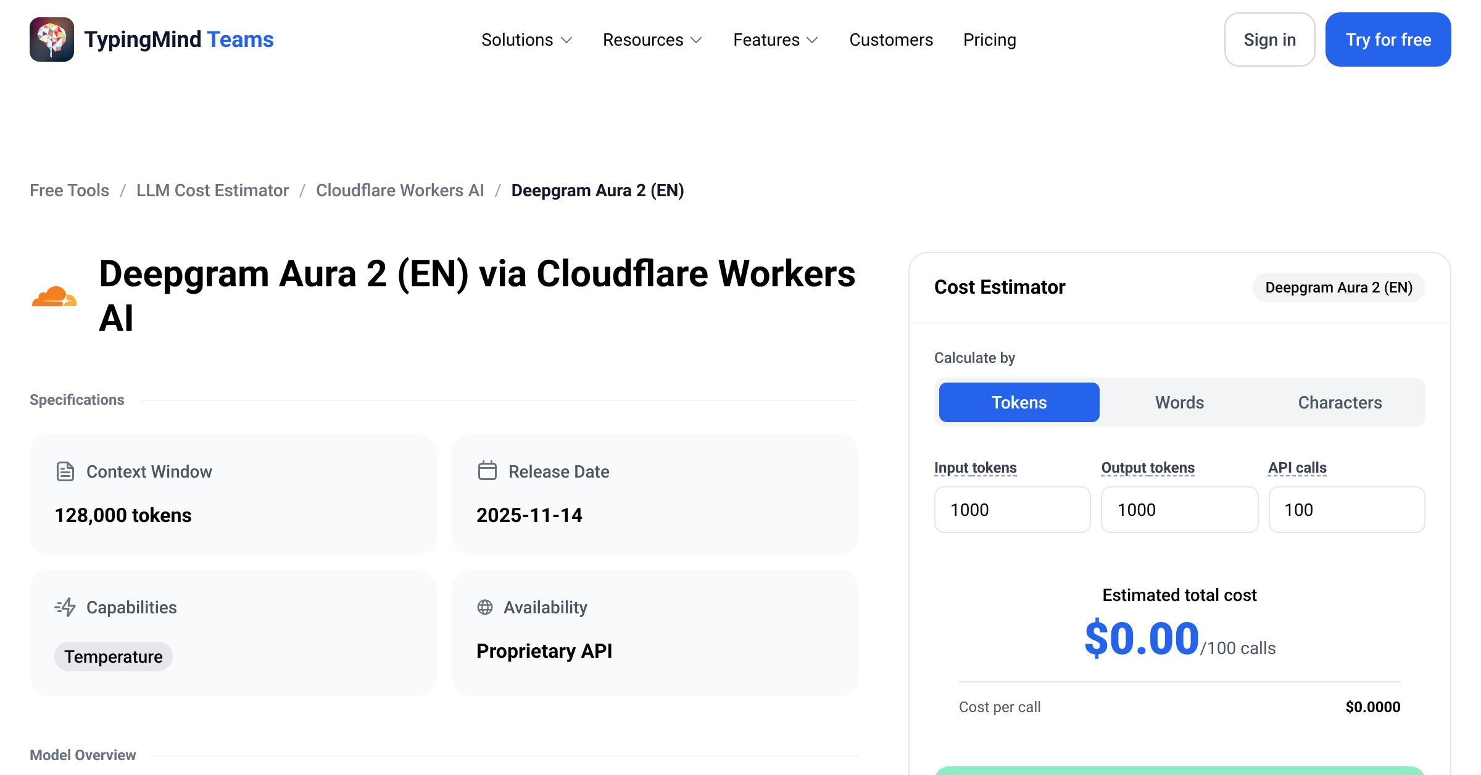Click the Proprietary API availability value
The image size is (1481, 775).
(x=544, y=651)
